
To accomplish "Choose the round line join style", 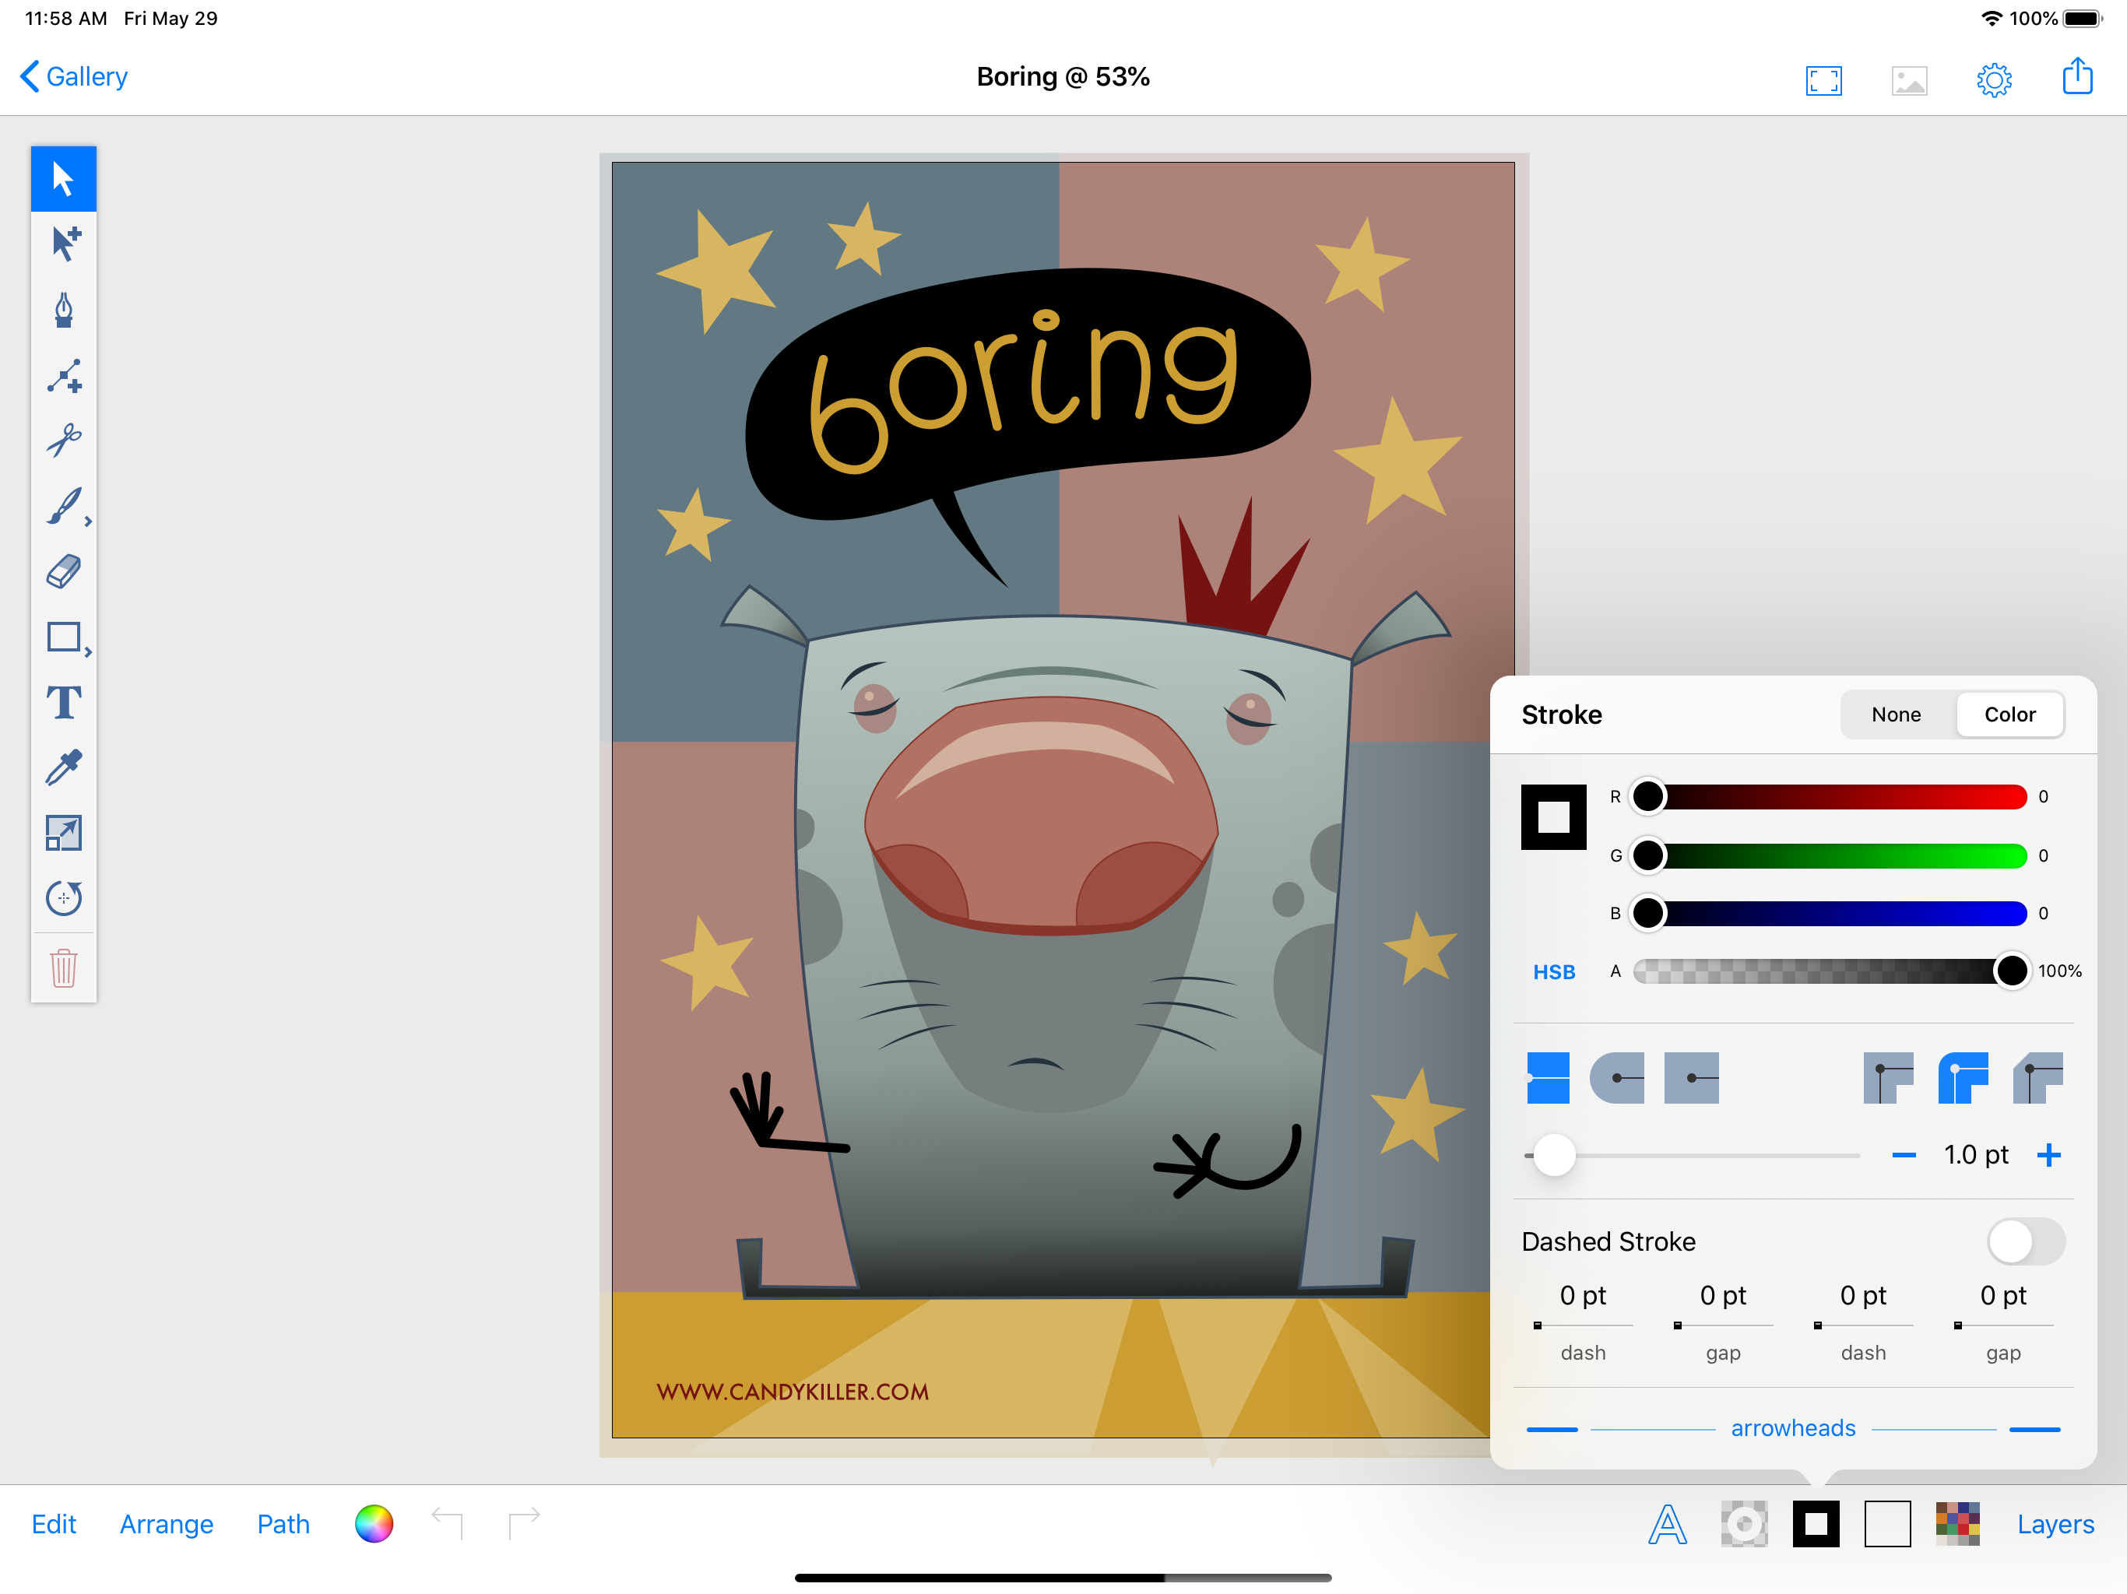I will (1963, 1078).
